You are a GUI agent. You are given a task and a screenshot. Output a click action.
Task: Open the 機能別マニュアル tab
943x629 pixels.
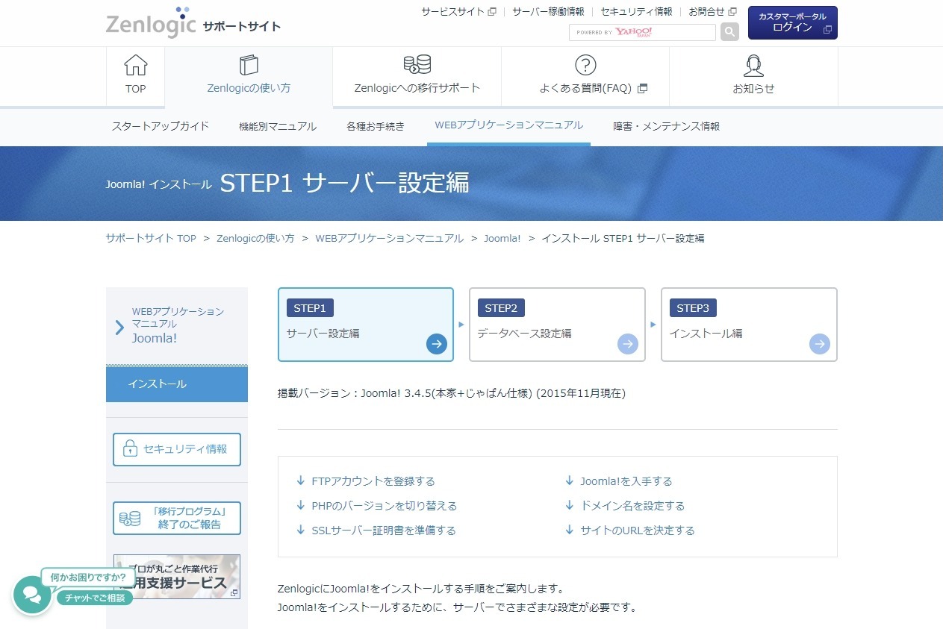tap(278, 126)
